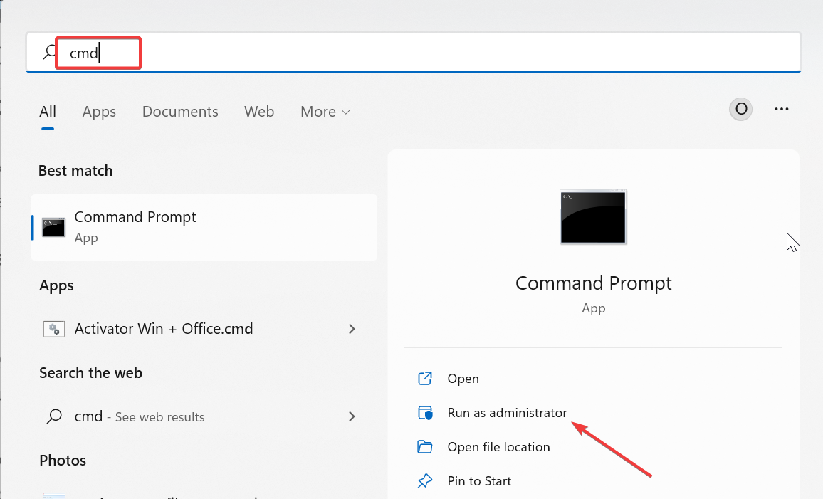This screenshot has width=823, height=499.
Task: Click Open file location
Action: point(498,446)
